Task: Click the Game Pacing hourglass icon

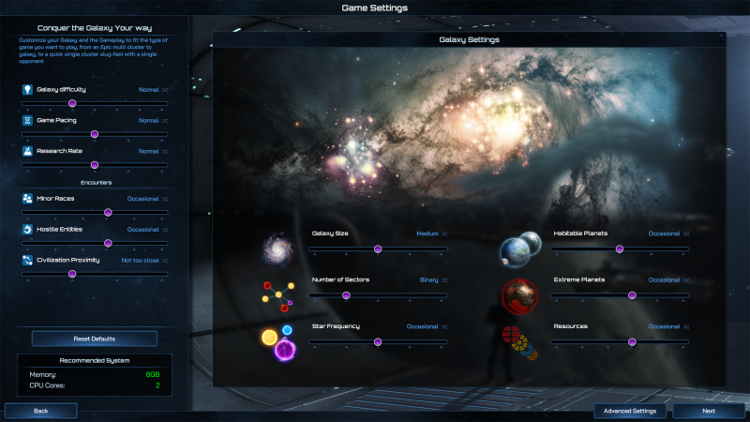Action: (27, 120)
